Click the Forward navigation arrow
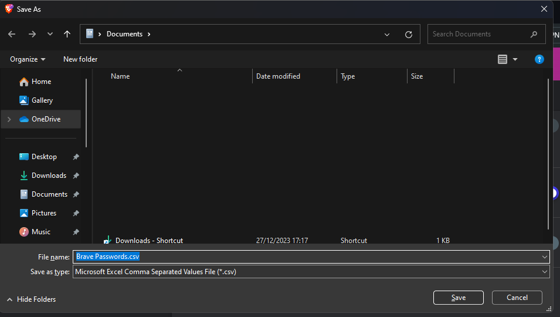Viewport: 560px width, 317px height. click(32, 34)
